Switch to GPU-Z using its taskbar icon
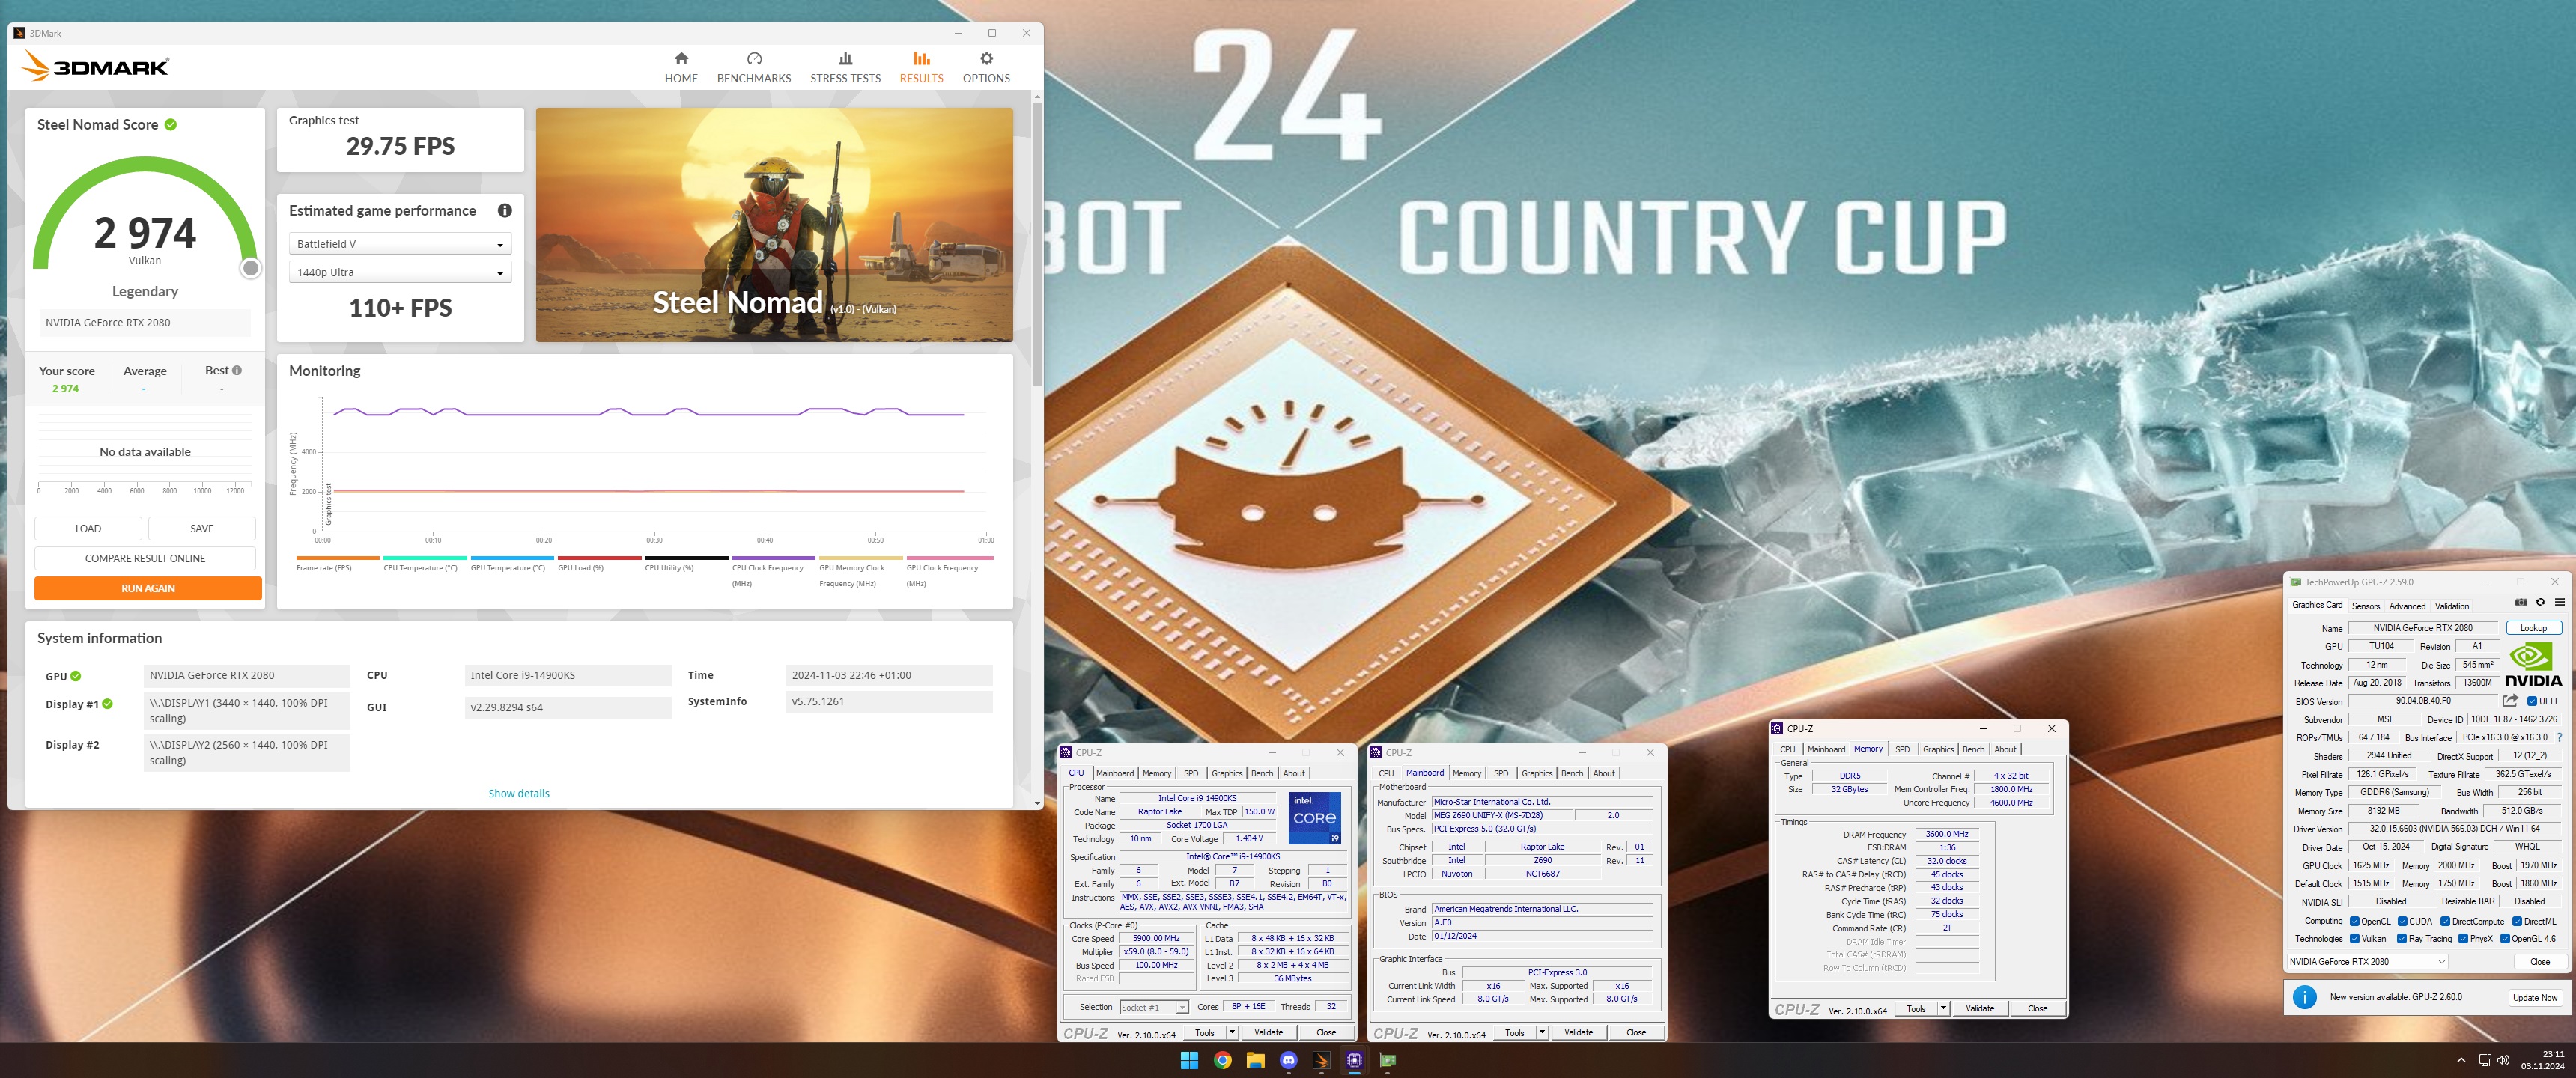This screenshot has width=2576, height=1078. click(x=1387, y=1060)
